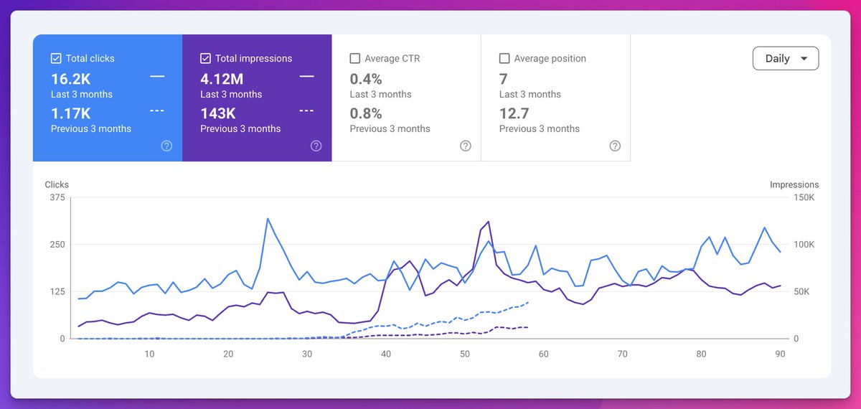Select the Total impressions metric card
The height and width of the screenshot is (409, 861).
257,98
